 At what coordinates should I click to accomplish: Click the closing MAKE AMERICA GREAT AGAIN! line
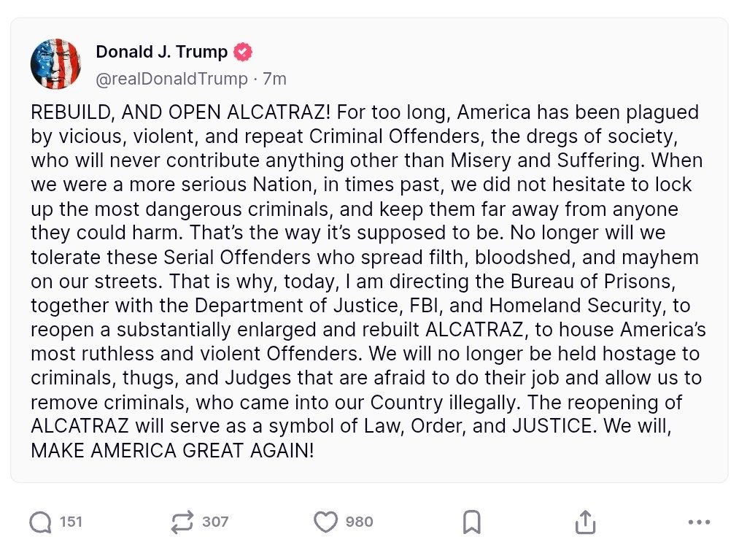[x=172, y=450]
